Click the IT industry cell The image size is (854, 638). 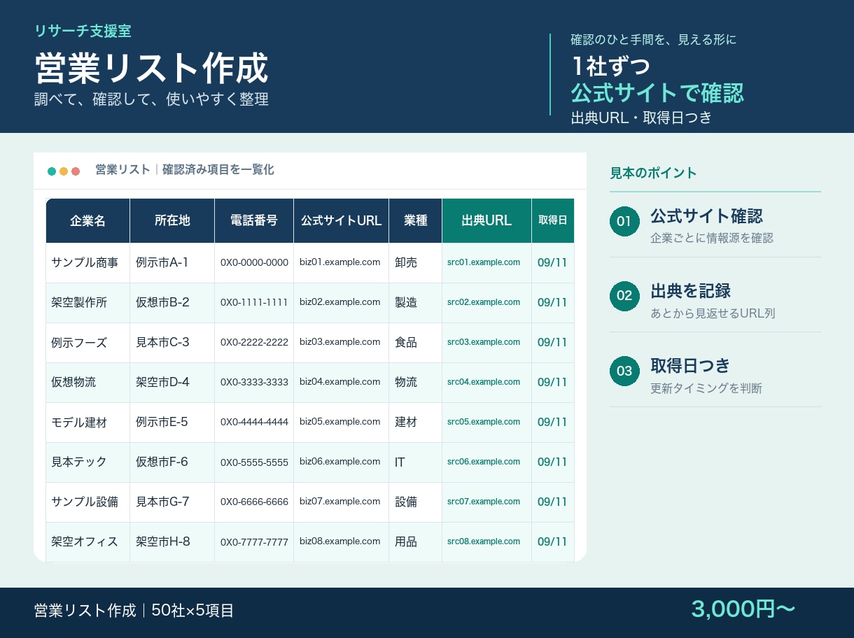click(x=416, y=462)
